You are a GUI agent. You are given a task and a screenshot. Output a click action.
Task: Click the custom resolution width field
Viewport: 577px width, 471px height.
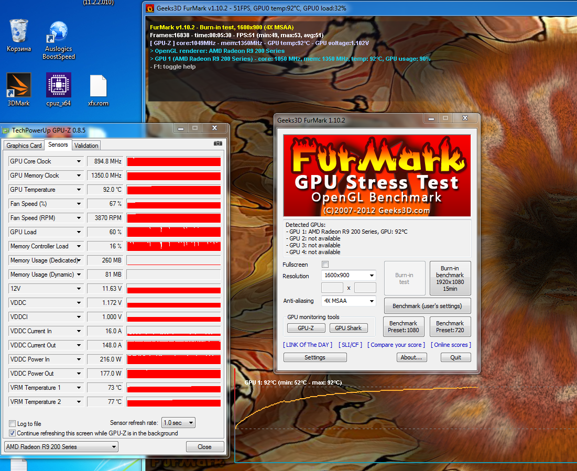[332, 288]
